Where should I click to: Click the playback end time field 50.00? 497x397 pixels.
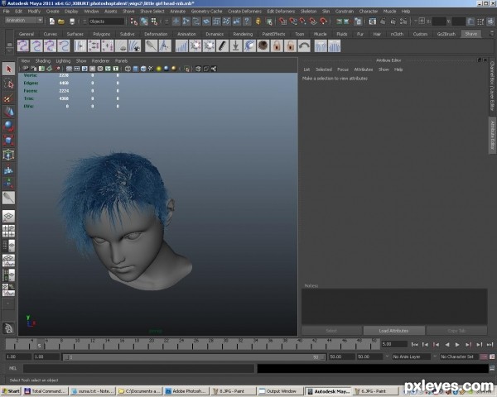[x=341, y=356]
